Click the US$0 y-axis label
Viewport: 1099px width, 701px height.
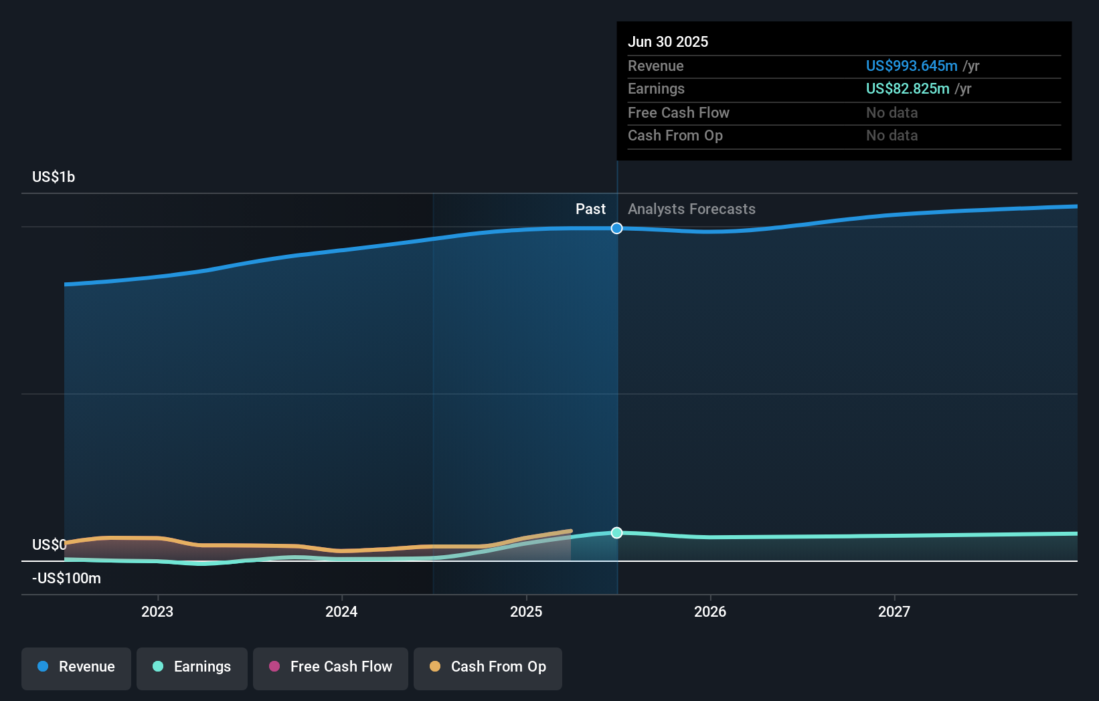click(x=50, y=544)
